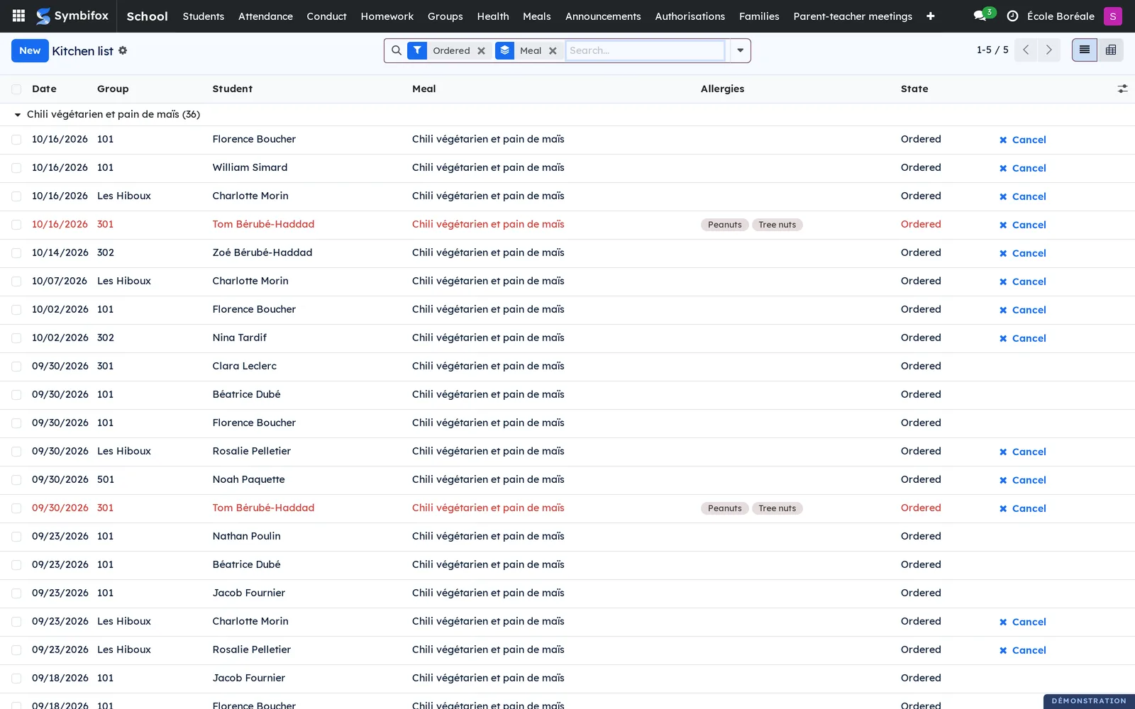Open the plus menu in the top bar
The image size is (1135, 709).
point(930,16)
